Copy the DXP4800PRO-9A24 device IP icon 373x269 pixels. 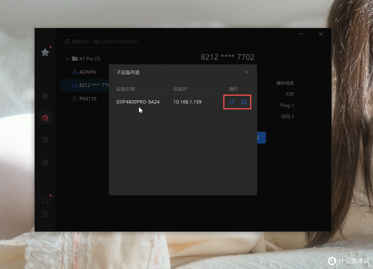[x=232, y=102]
